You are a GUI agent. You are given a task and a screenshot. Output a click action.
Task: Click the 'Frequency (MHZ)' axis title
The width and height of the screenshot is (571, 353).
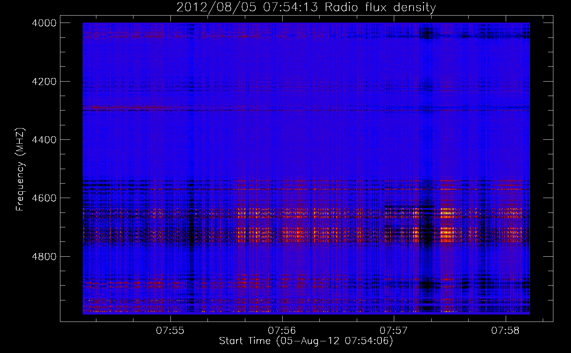[x=20, y=169]
